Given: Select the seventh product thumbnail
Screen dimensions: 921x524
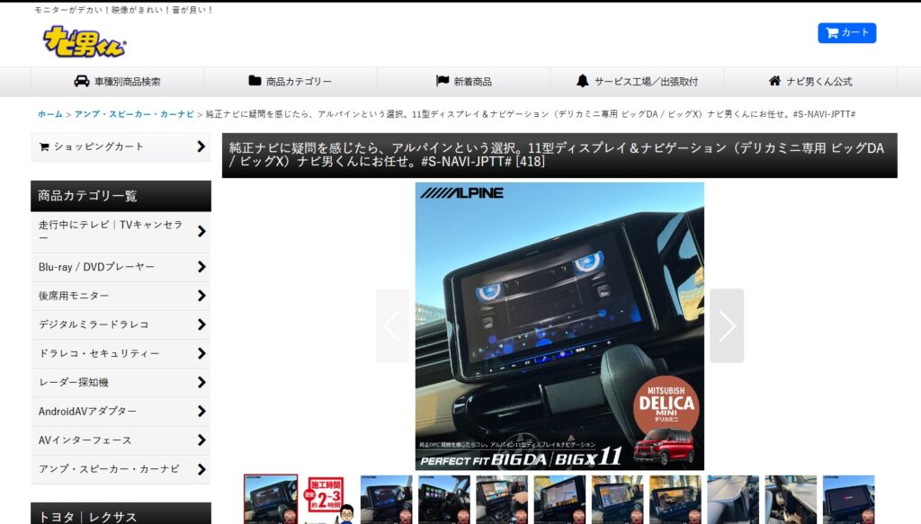Looking at the screenshot, I should pyautogui.click(x=617, y=500).
